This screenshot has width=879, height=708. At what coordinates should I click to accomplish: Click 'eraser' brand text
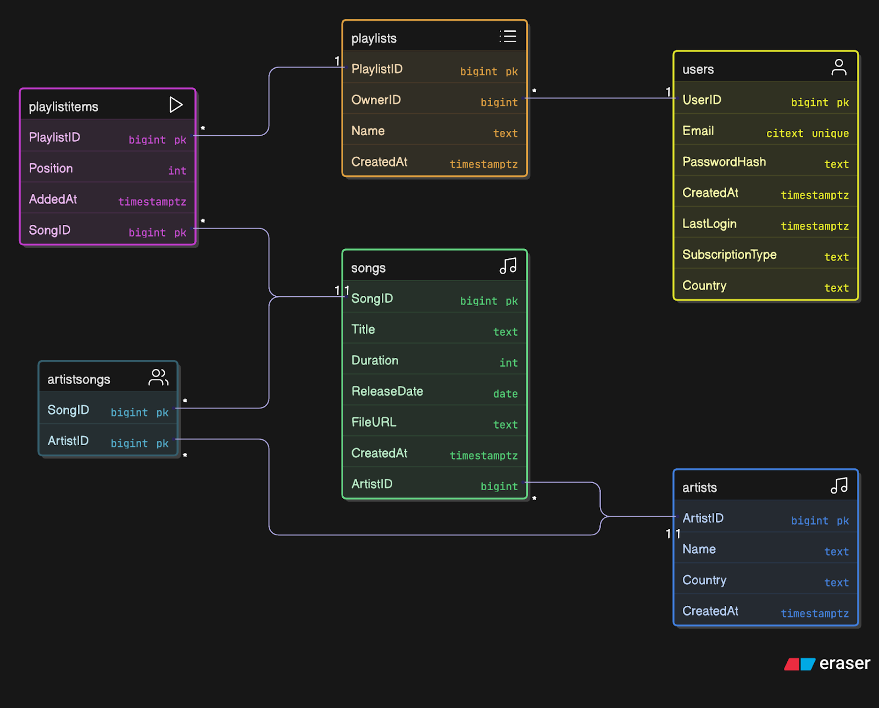[x=845, y=663]
